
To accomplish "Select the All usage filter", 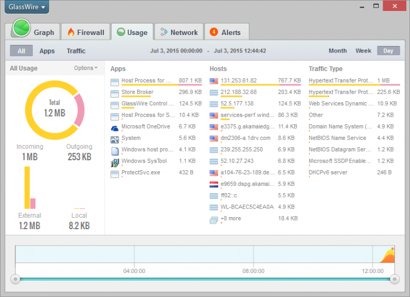I will click(x=21, y=51).
